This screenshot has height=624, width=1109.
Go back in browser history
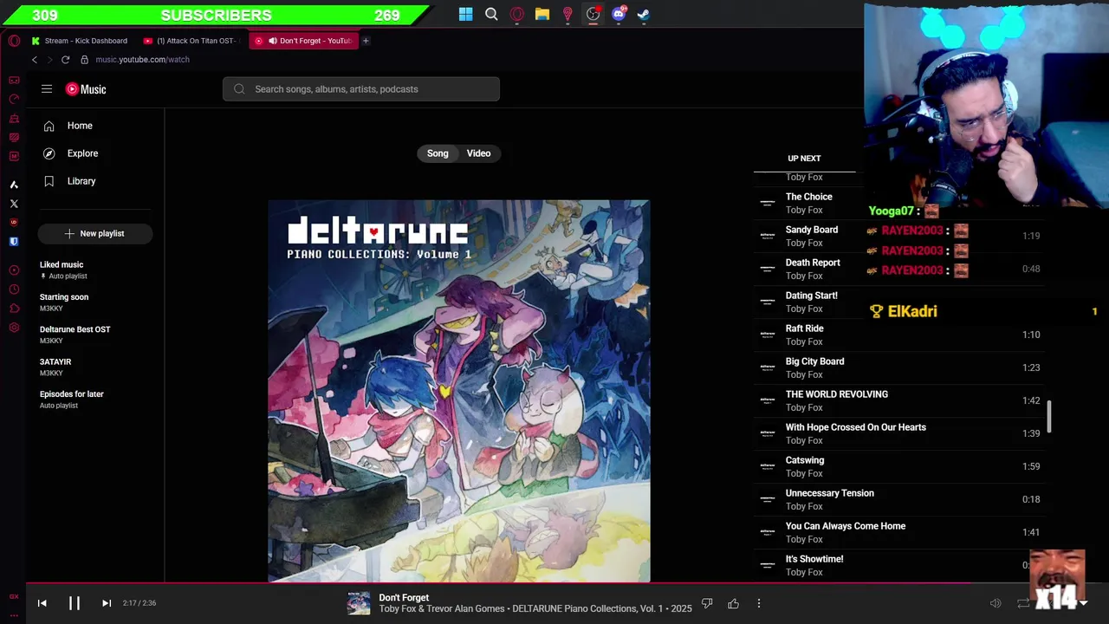pyautogui.click(x=35, y=60)
